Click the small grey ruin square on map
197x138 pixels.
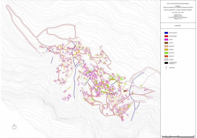(x=61, y=87)
